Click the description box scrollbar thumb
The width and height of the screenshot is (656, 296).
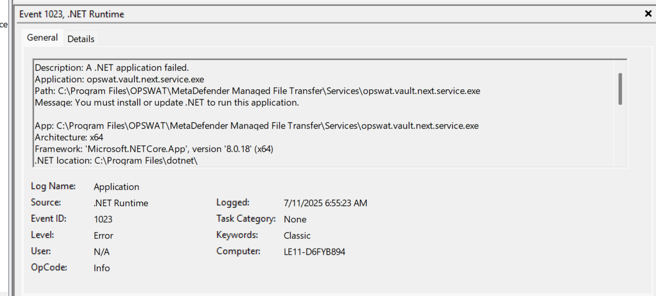click(620, 89)
